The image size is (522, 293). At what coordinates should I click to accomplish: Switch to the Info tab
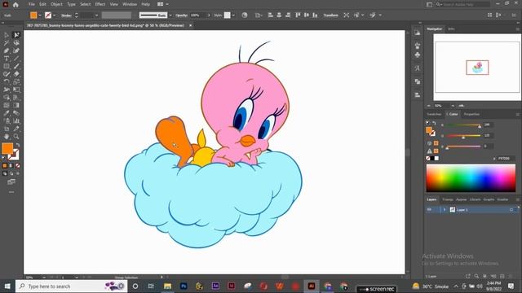coord(451,29)
